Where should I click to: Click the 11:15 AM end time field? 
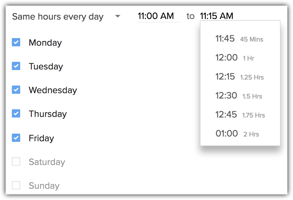[216, 16]
